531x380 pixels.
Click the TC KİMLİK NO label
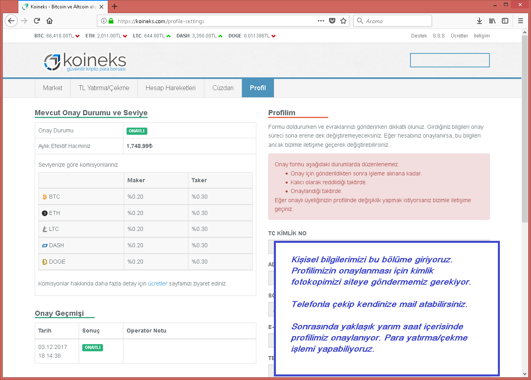(x=287, y=233)
